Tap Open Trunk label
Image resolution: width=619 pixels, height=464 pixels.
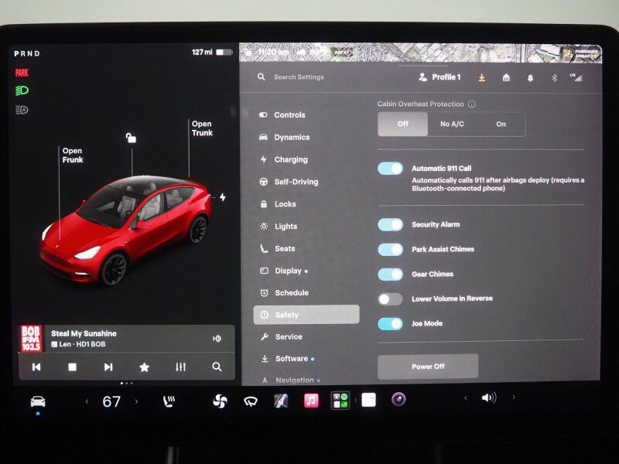tap(202, 128)
